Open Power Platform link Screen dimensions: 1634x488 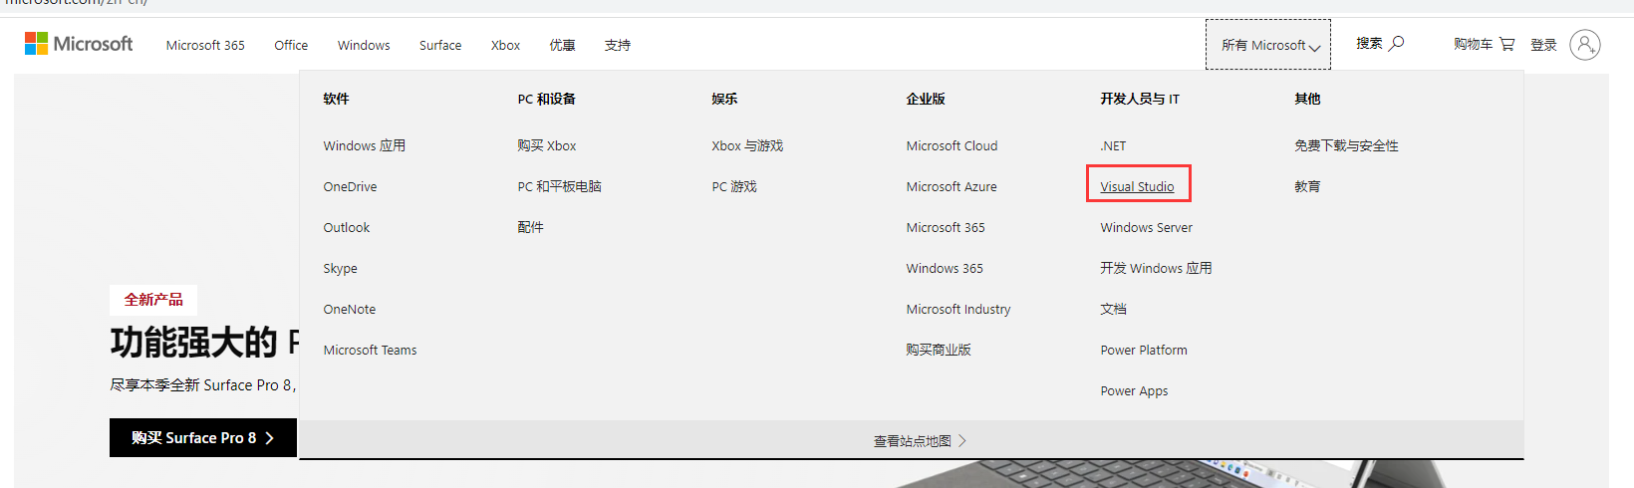1144,350
